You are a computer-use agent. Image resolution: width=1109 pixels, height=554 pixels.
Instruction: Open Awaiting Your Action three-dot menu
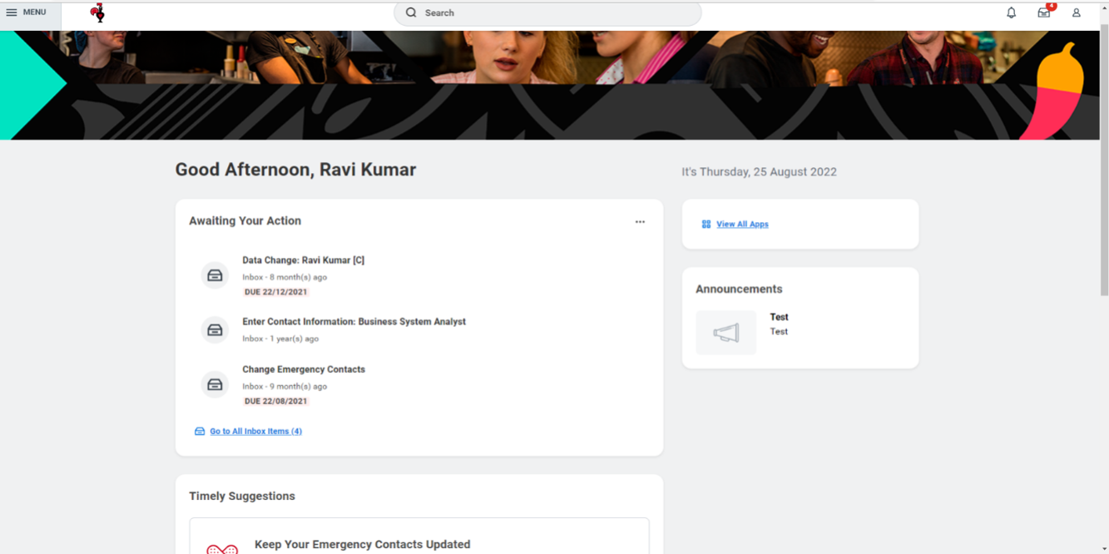tap(640, 222)
